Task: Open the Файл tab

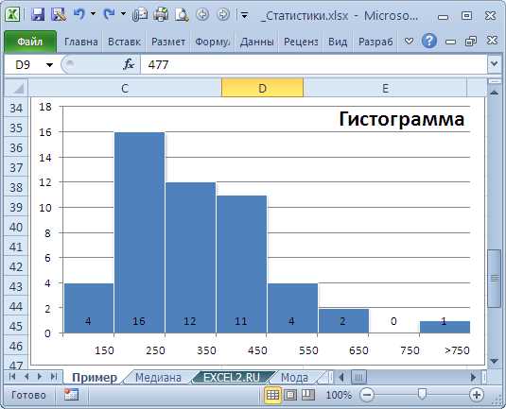Action: pos(30,42)
